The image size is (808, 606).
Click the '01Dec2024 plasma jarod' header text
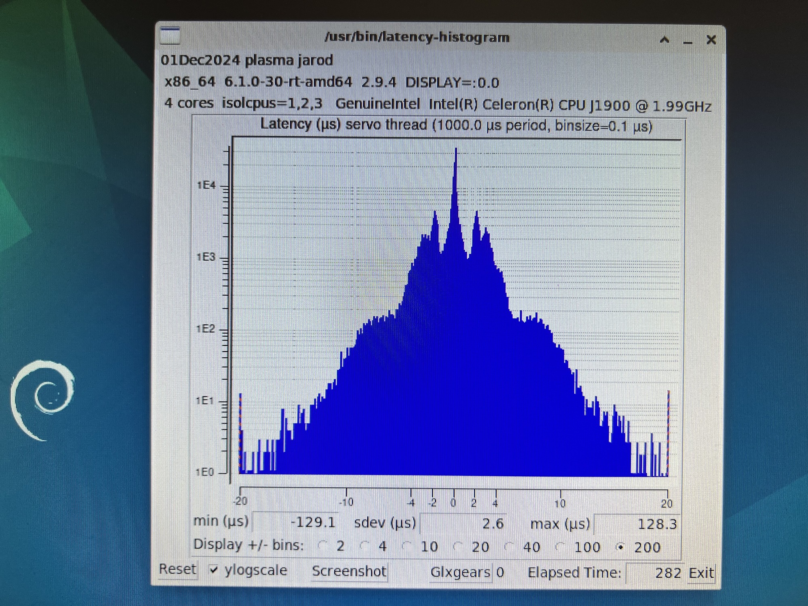pos(247,61)
